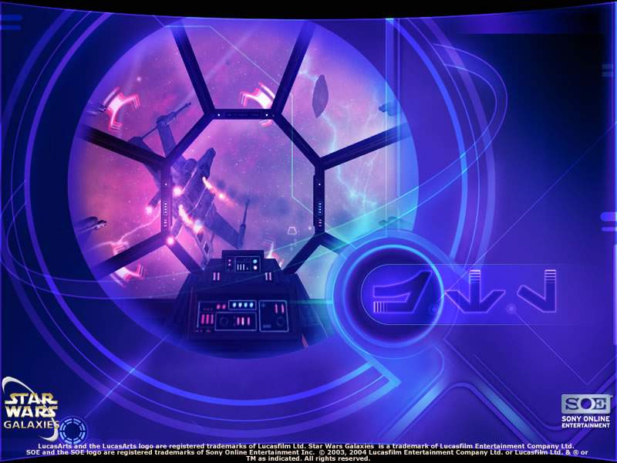Screen dimensions: 617x463
Task: Click the top-left red targeting bracket
Action: tap(122, 106)
